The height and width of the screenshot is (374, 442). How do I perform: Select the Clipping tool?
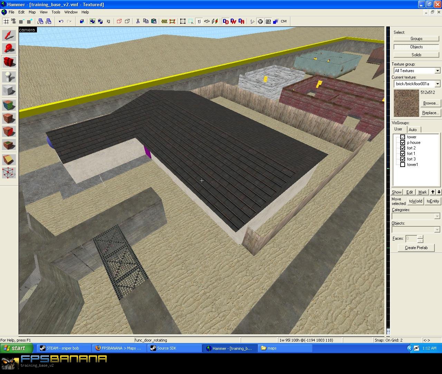pos(8,159)
